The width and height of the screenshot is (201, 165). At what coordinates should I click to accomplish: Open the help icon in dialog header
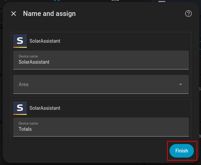(x=188, y=14)
